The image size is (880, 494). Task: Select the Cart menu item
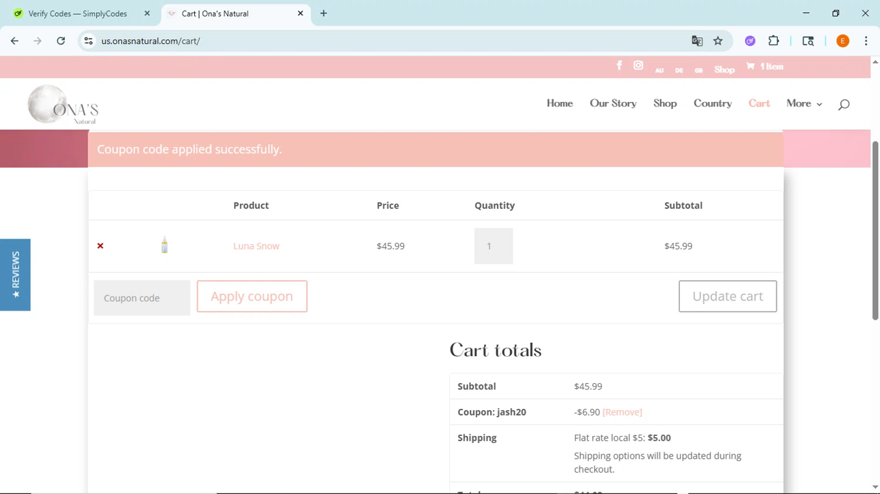tap(759, 103)
